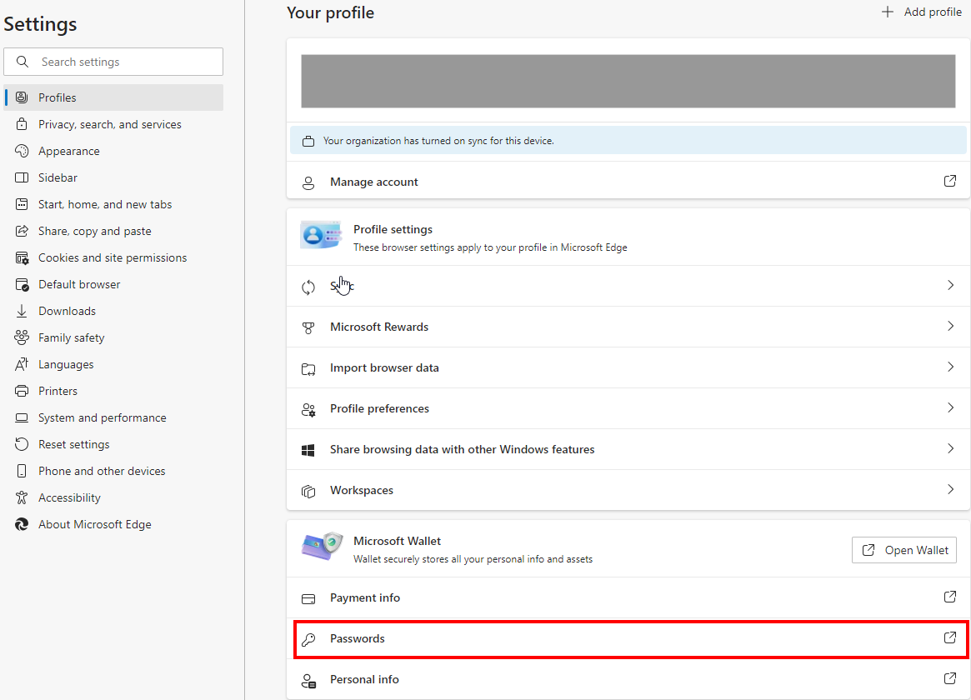The width and height of the screenshot is (971, 700).
Task: Click the Microsoft Rewards trophy icon
Action: coord(308,328)
